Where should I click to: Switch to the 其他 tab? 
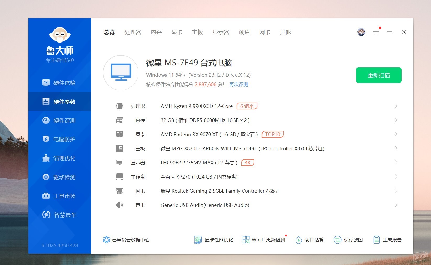(285, 32)
